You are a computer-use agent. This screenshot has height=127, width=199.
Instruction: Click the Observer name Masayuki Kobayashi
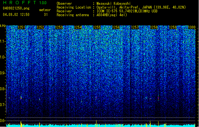(114, 3)
